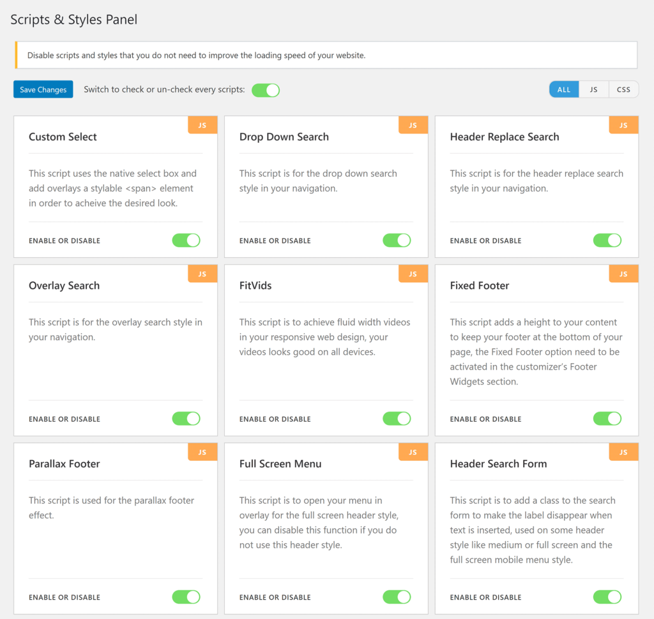Click the Custom Select description about native select box
Viewport: 654px width, 619px height.
[112, 188]
